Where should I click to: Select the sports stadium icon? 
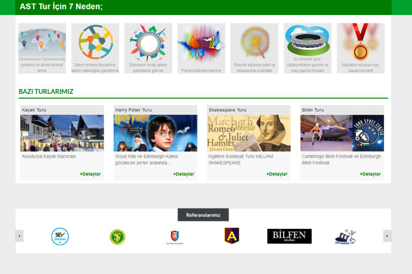pyautogui.click(x=307, y=40)
